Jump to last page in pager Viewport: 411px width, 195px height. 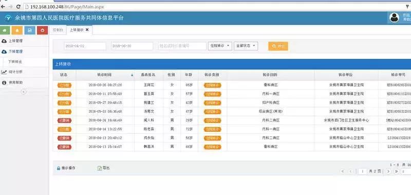coord(397,171)
